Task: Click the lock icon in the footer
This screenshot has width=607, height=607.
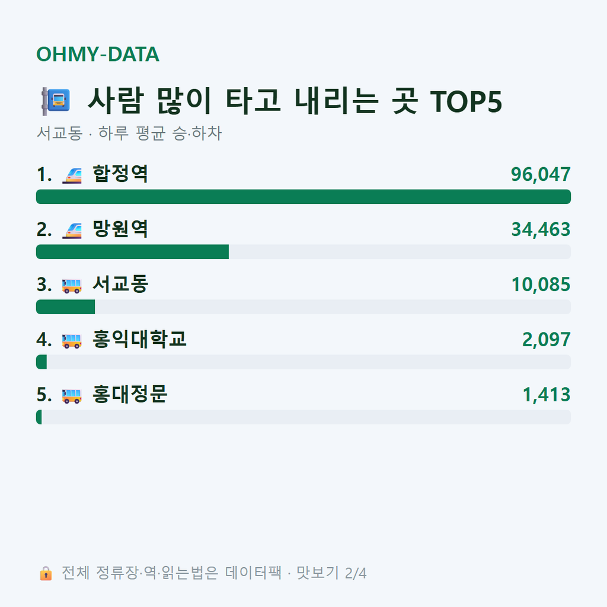Action: (46, 573)
